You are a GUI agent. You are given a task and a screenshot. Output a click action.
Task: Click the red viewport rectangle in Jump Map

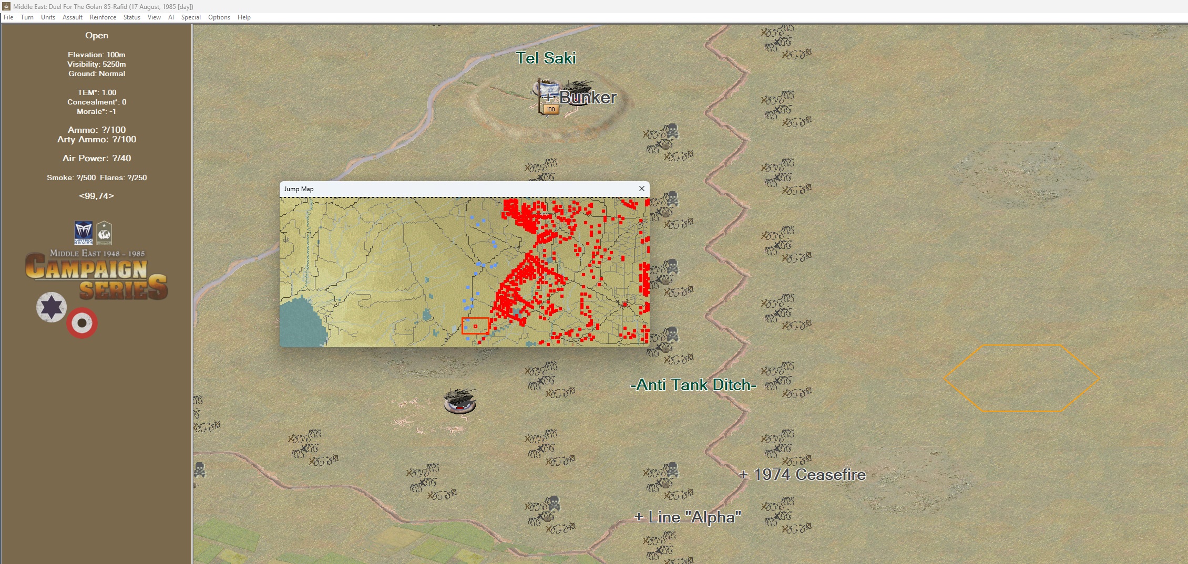(475, 326)
